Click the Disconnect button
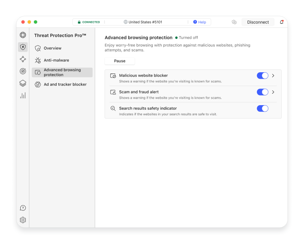The image size is (304, 244). (x=258, y=22)
